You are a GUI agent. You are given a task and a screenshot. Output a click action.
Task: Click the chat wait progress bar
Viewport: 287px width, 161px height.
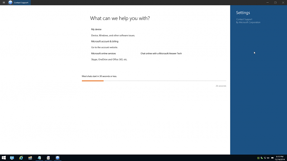(154, 80)
